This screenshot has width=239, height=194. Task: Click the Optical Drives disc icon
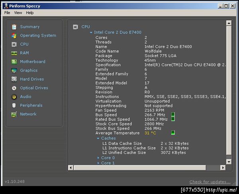coord(14,88)
